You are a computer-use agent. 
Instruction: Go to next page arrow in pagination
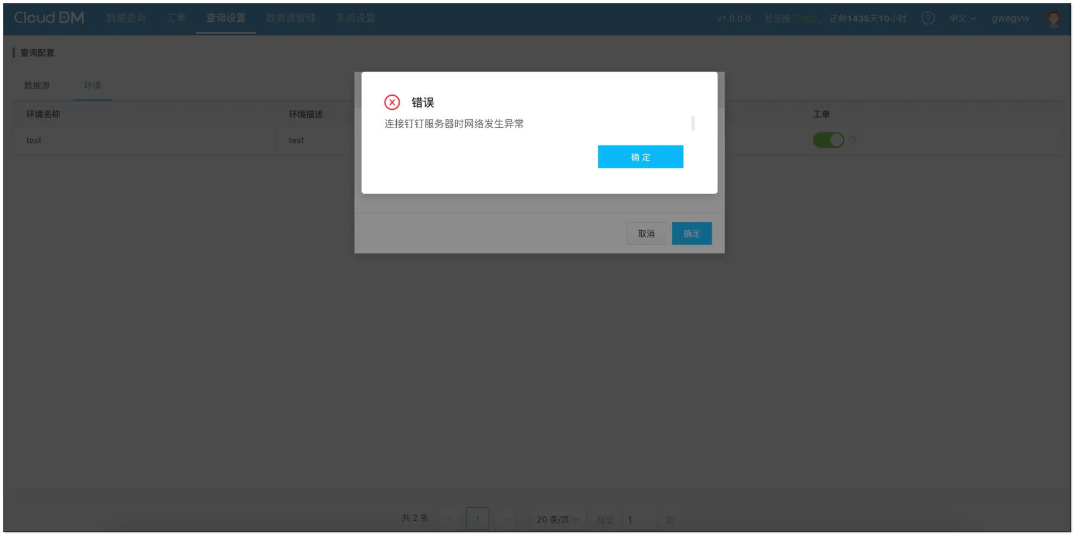(505, 519)
